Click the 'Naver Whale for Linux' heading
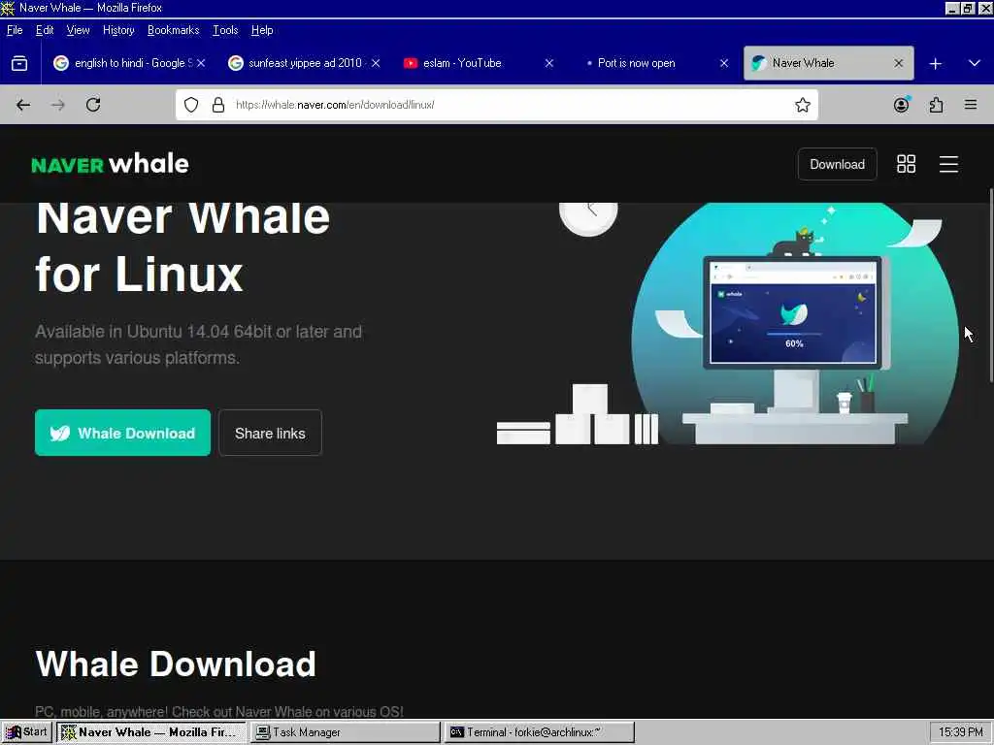The image size is (994, 745). [x=182, y=247]
